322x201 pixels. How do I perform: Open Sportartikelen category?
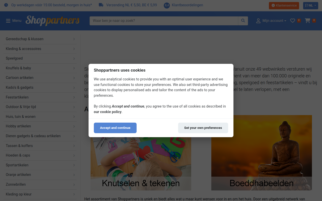click(40, 165)
